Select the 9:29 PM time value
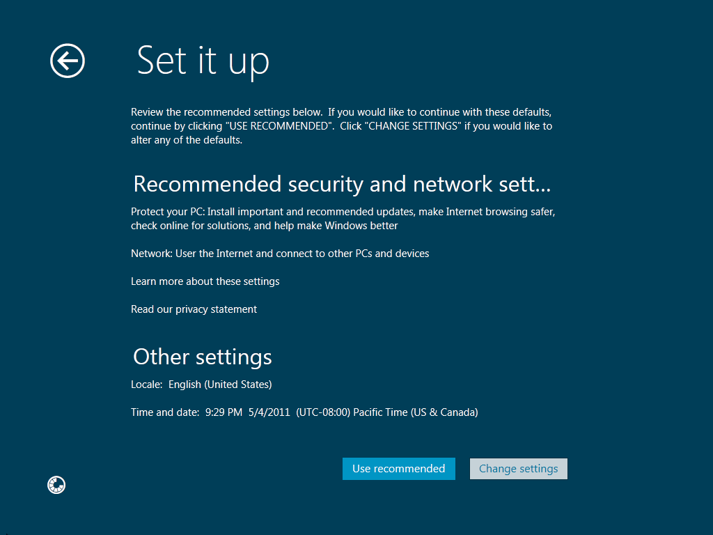The width and height of the screenshot is (713, 535). (x=224, y=412)
